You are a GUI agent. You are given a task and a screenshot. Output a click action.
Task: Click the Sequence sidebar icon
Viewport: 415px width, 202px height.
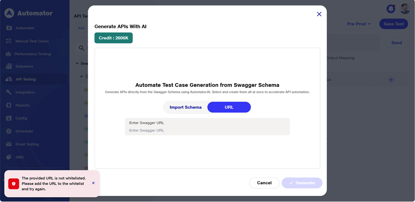click(9, 66)
